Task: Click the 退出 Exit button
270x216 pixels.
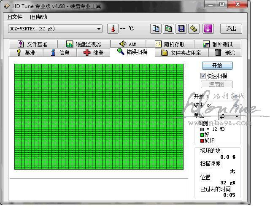Action: [x=231, y=29]
